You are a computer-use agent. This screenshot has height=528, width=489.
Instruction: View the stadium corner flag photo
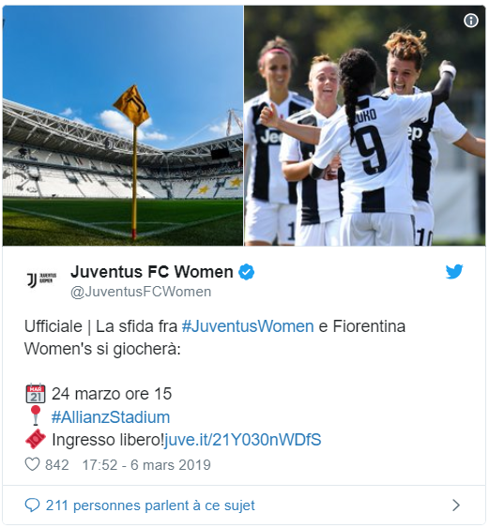coord(123,126)
